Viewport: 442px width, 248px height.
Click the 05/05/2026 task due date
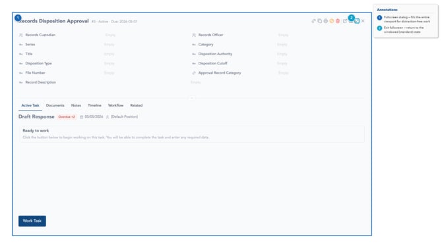pyautogui.click(x=94, y=116)
